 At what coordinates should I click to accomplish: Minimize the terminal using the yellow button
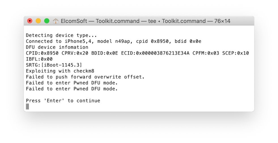click(38, 21)
